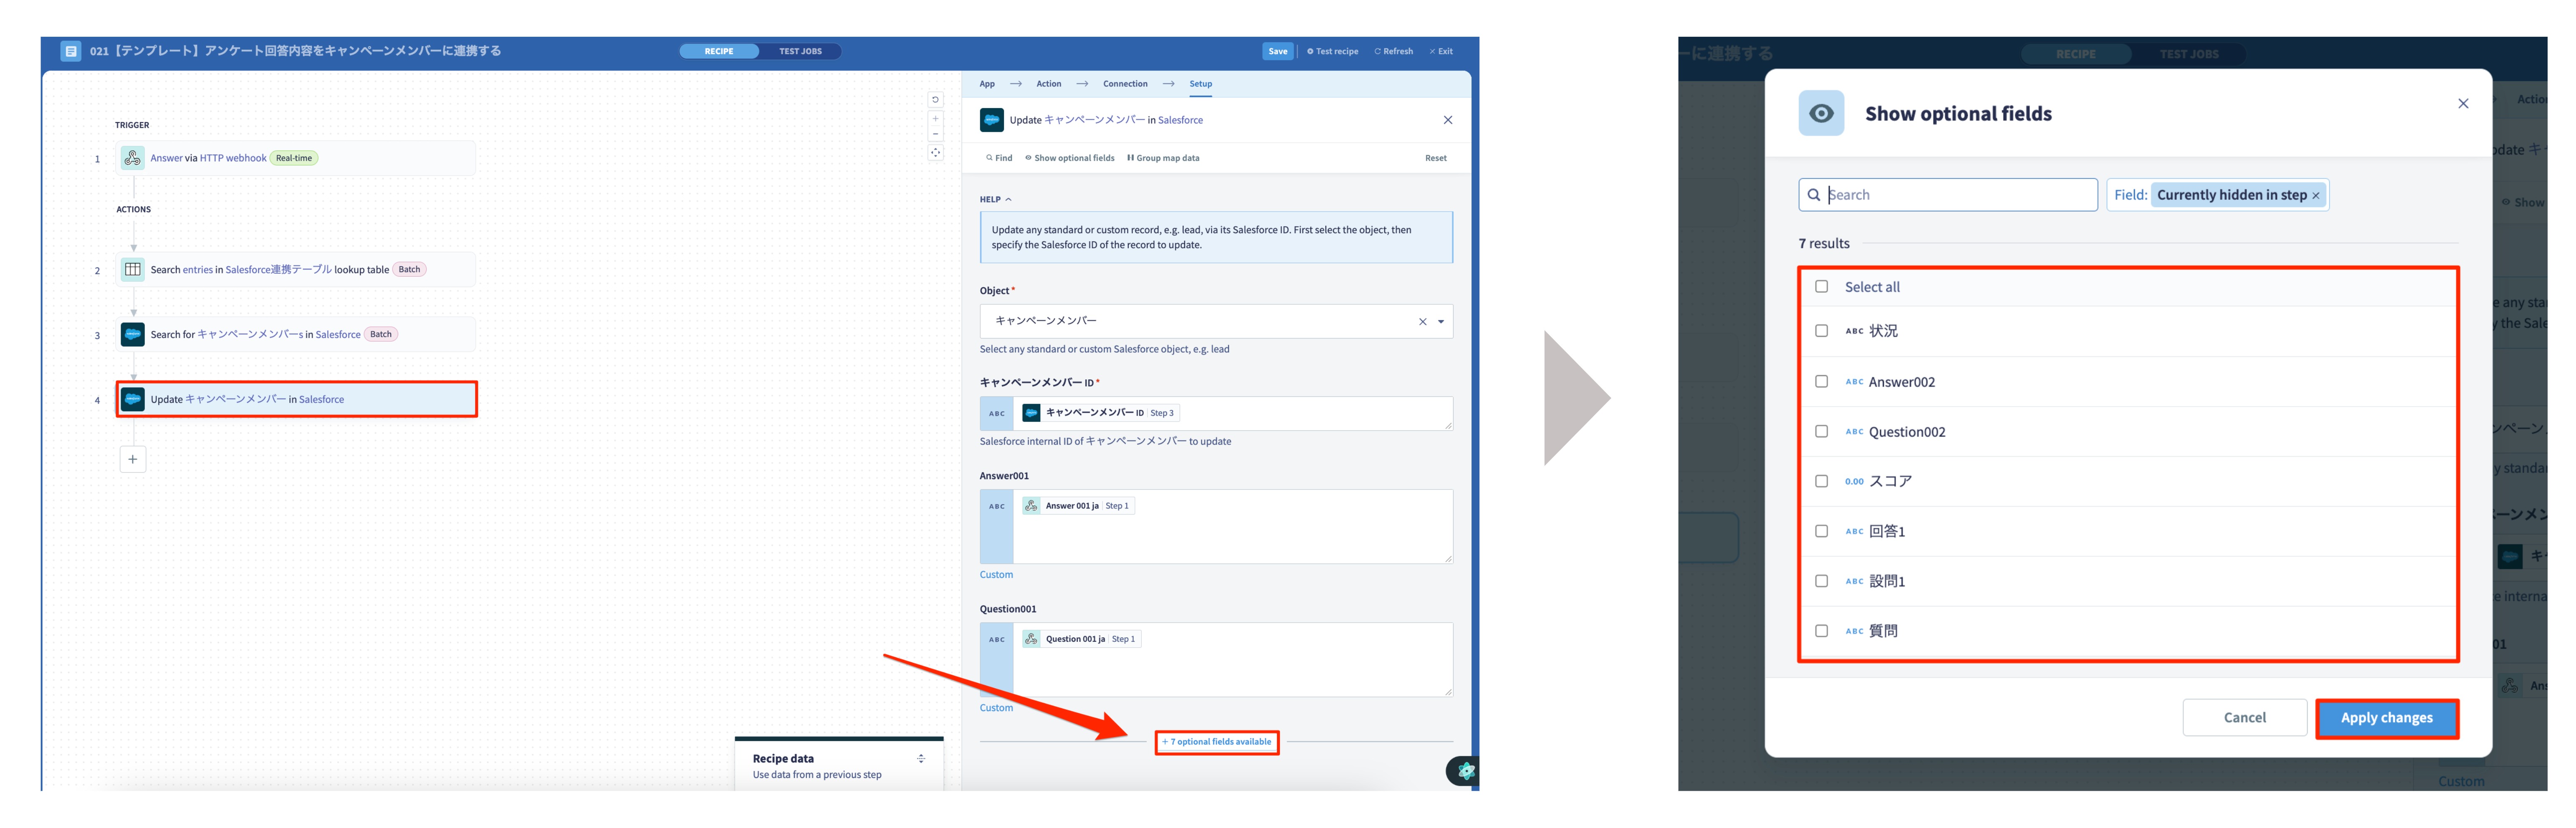This screenshot has height=828, width=2576.
Task: Add a new step with the plus button
Action: click(x=133, y=459)
